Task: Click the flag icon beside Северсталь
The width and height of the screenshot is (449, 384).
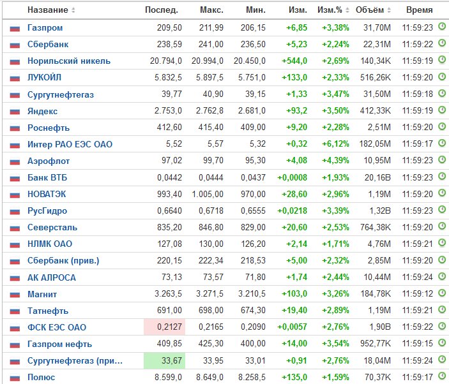Action: pyautogui.click(x=15, y=228)
